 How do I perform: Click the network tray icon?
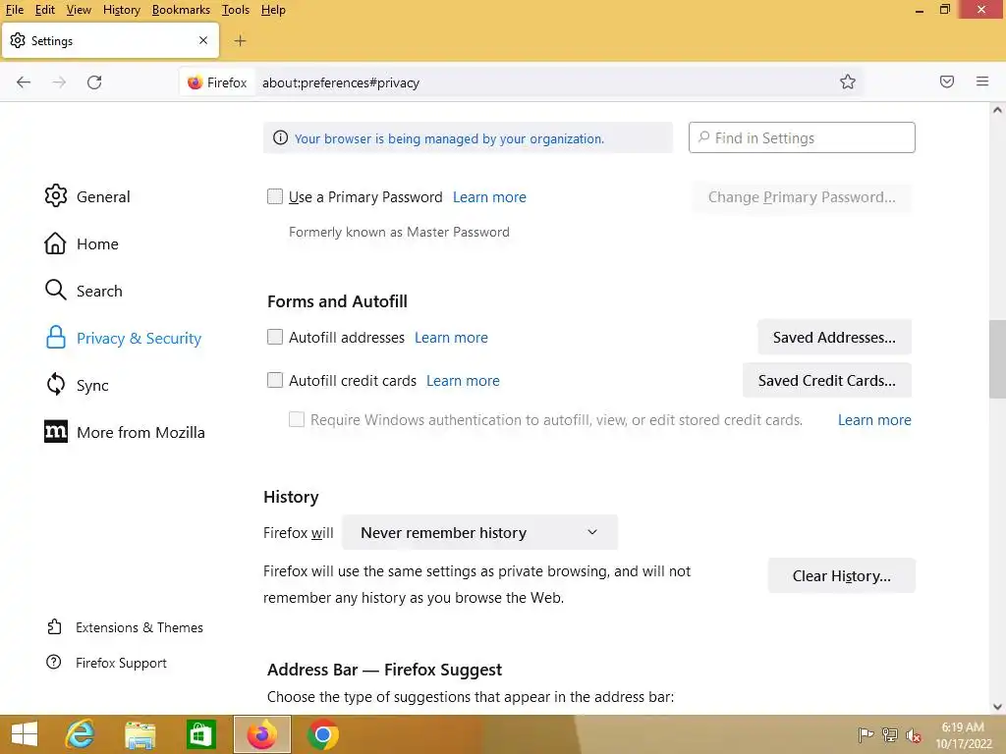(890, 735)
